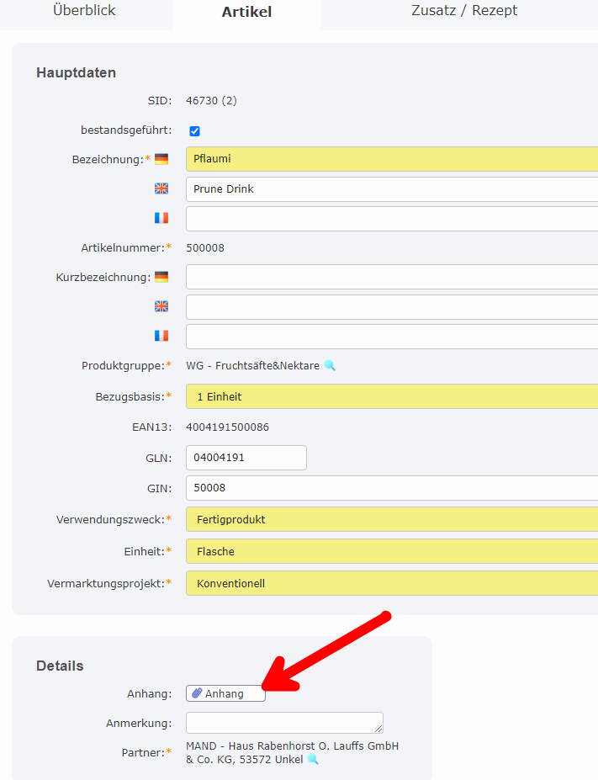Click the Hauptdaten section heading
The image size is (598, 780).
coord(76,72)
